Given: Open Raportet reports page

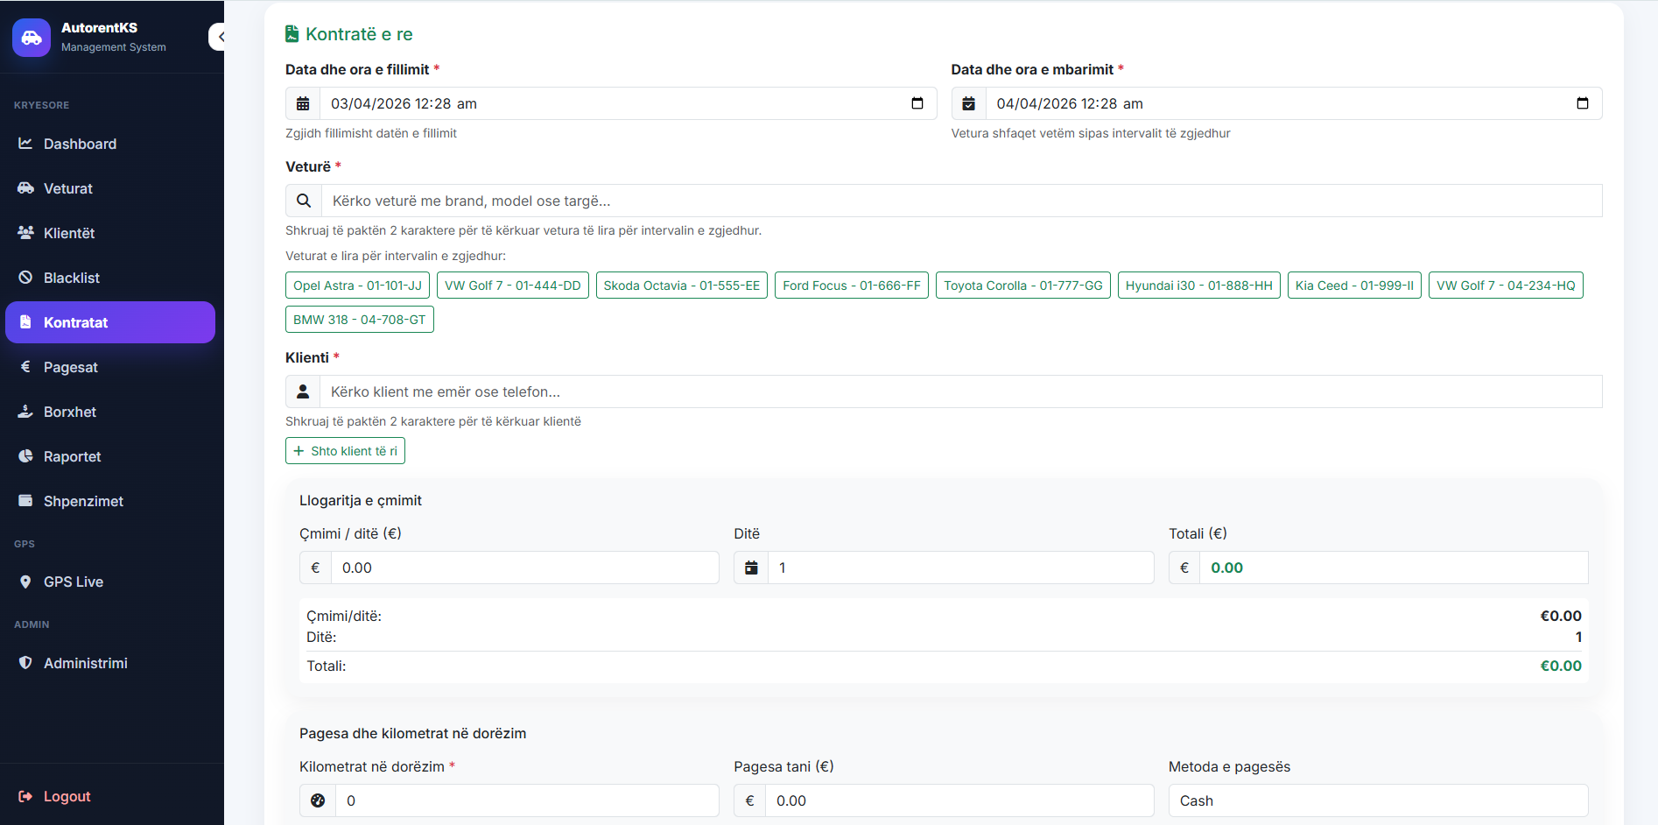Looking at the screenshot, I should click(110, 456).
